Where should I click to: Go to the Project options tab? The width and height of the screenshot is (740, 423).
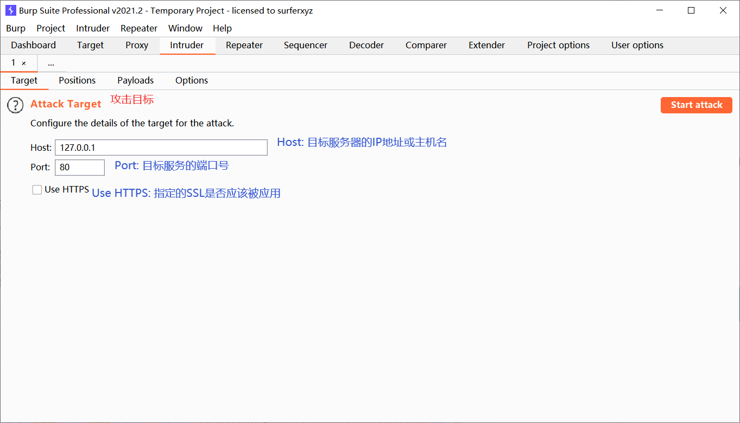click(558, 46)
